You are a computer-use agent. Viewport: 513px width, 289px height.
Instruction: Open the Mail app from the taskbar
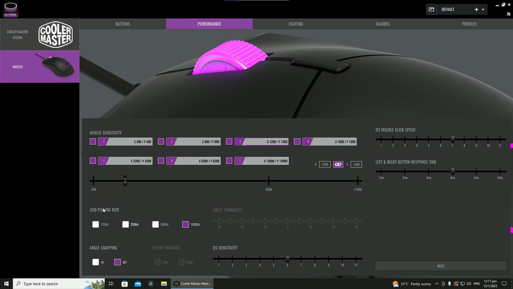[x=138, y=283]
